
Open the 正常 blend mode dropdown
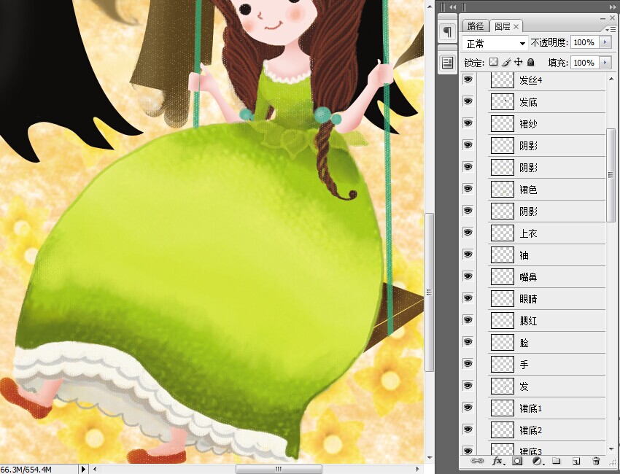495,43
